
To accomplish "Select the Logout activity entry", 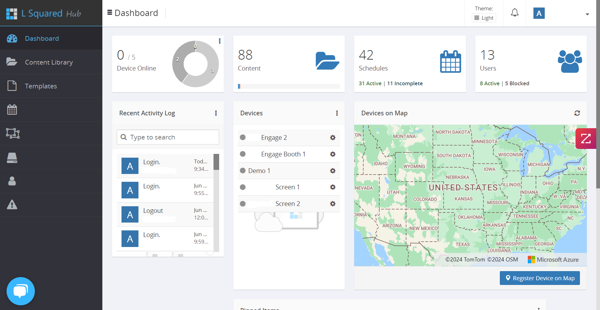I will 165,214.
